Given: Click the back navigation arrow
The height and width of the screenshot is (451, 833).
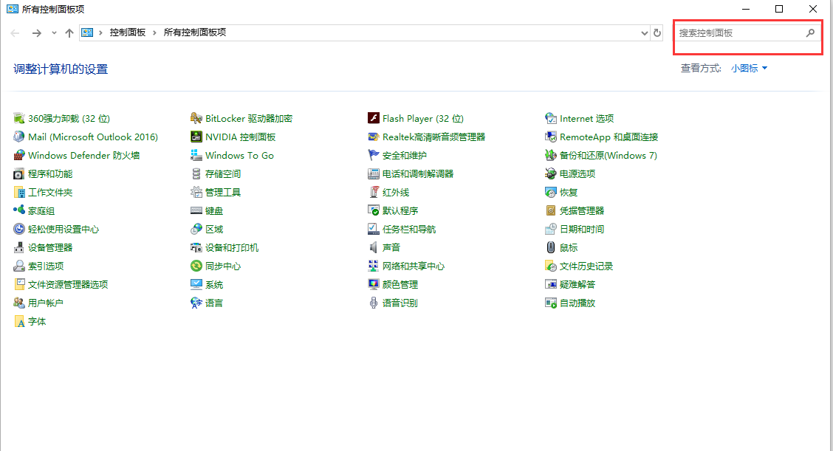Looking at the screenshot, I should (15, 33).
